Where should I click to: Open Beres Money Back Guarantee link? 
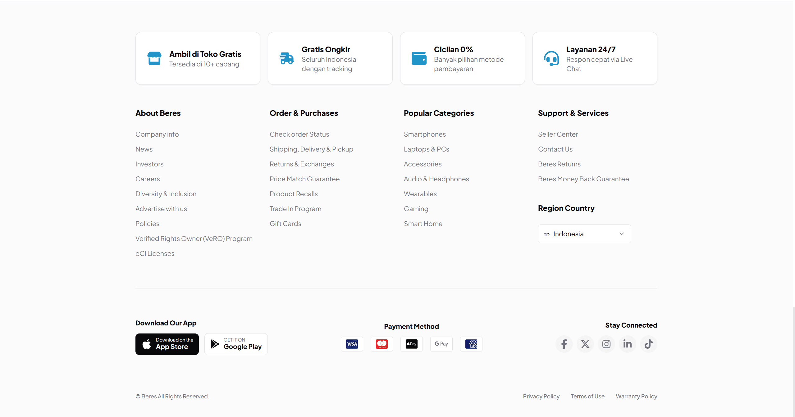[584, 179]
